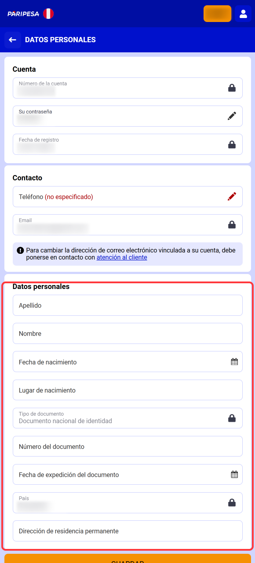Select the Lugar de nacimiento field
This screenshot has width=255, height=563.
127,390
